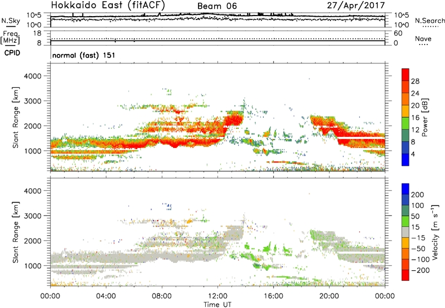Click the left '10^5' noise axis tick
Viewport: 445px width, 308px height.
click(34, 16)
